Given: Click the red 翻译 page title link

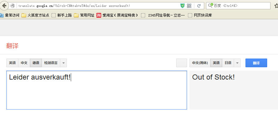Looking at the screenshot, I should pos(12,46).
